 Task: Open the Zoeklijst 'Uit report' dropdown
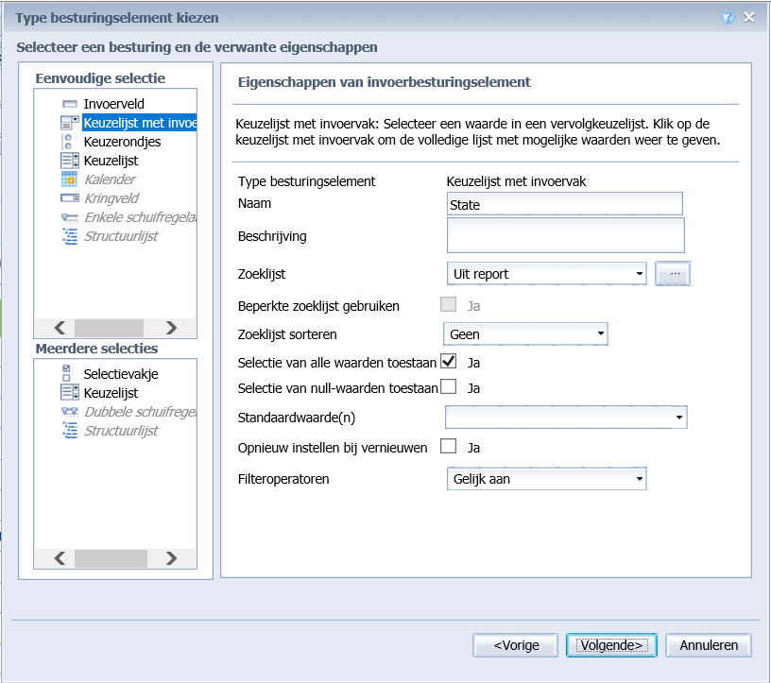[640, 274]
